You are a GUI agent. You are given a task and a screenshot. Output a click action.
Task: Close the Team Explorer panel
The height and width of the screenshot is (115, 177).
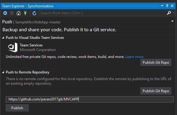coord(172,6)
